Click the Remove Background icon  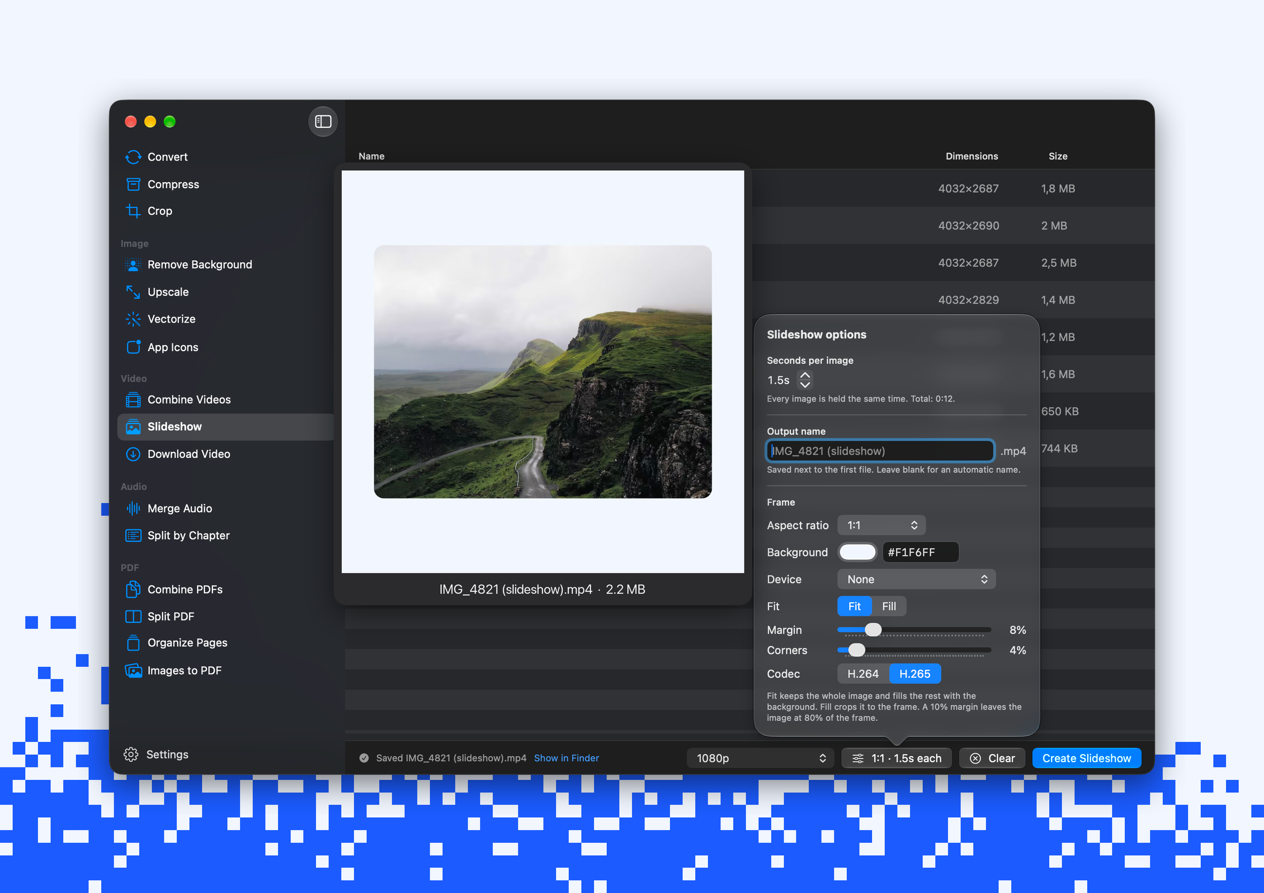click(133, 265)
